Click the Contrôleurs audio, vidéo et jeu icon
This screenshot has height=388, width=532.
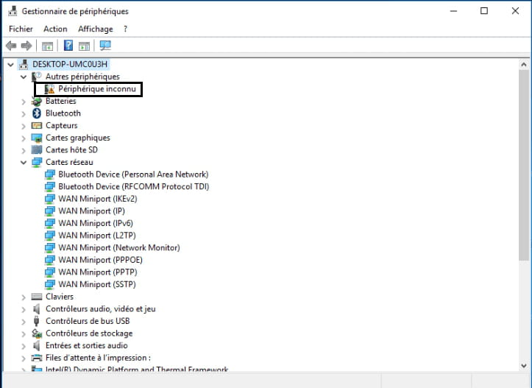click(x=36, y=309)
